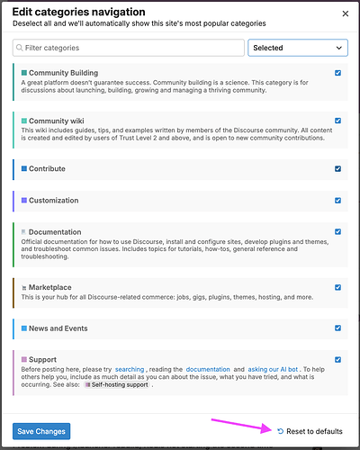Click the Self-hosting support category tag
The image size is (360, 450).
117,384
